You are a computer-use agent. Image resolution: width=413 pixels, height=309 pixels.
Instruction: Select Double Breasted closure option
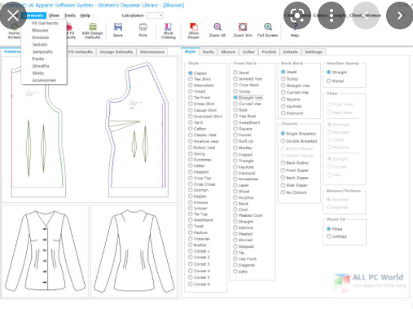[283, 141]
